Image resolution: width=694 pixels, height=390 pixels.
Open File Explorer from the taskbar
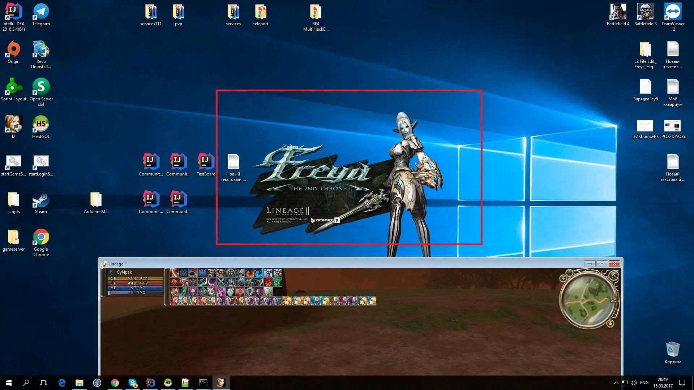tap(79, 382)
